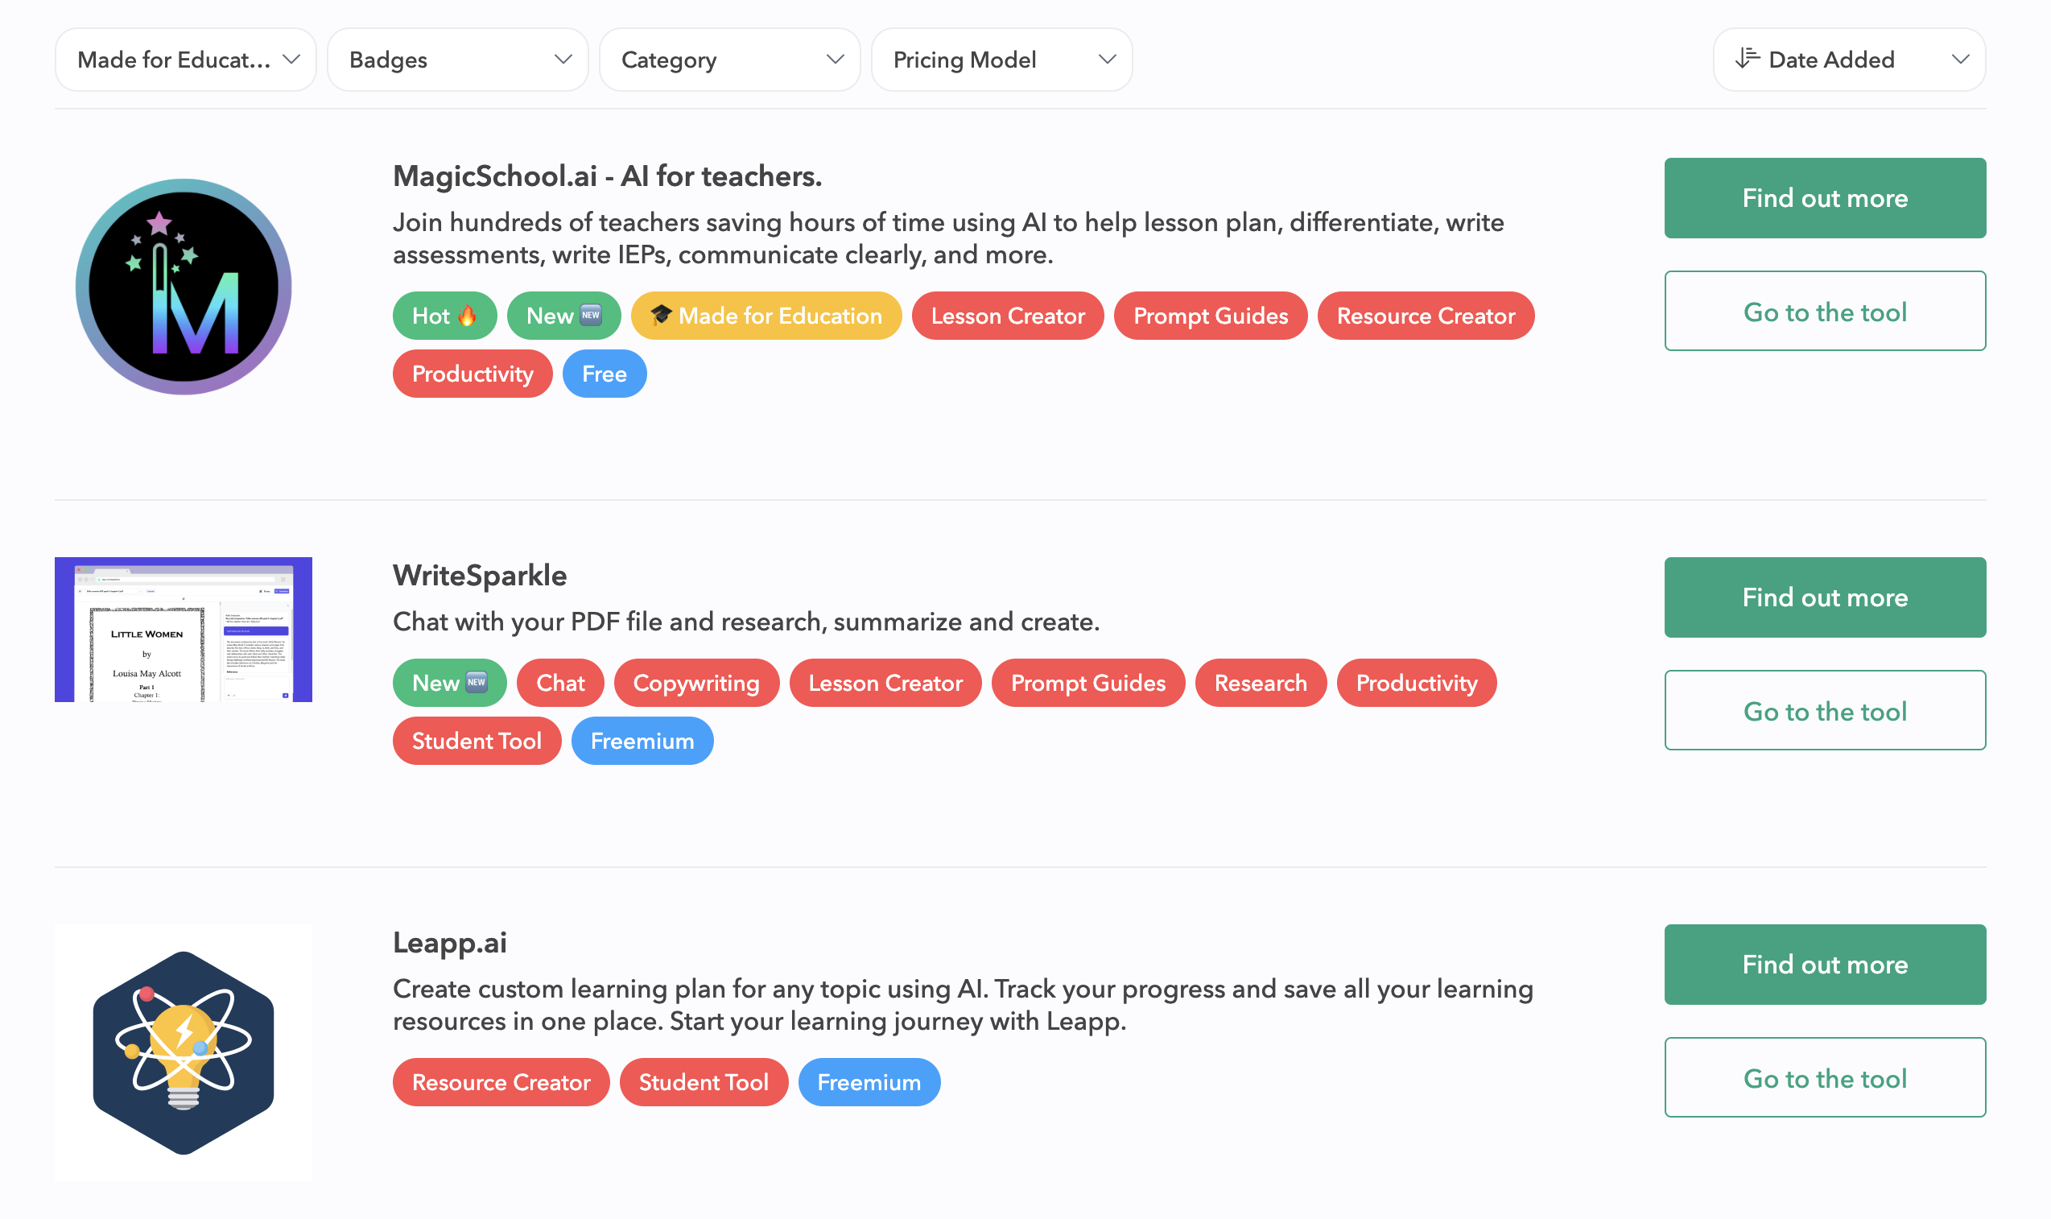
Task: Click the sort icon beside Date Added
Action: 1747,58
